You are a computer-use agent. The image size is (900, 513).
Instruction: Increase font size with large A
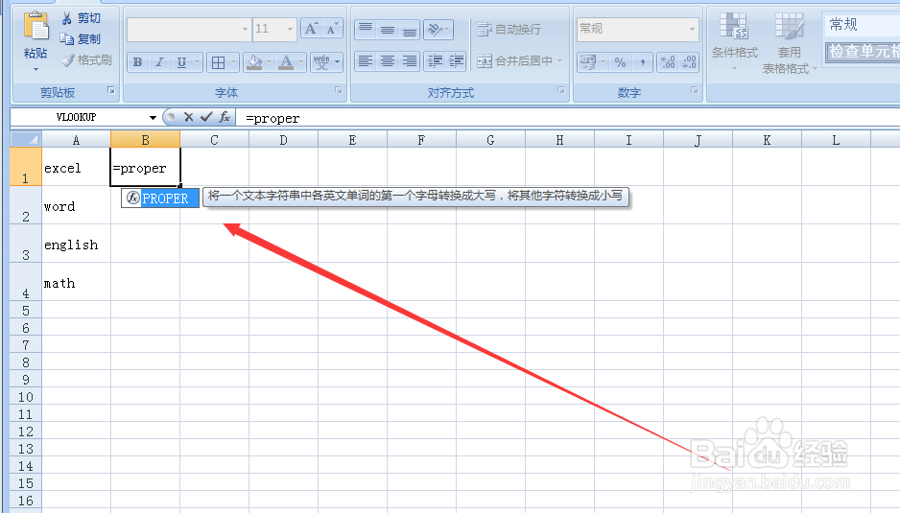[311, 29]
